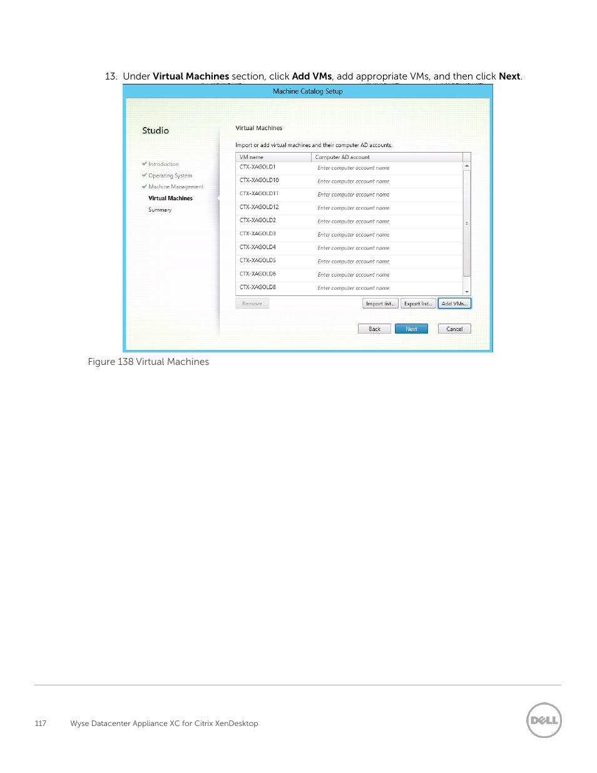Viewport: 597px width, 773px height.
Task: Open the Machine Management step
Action: [176, 187]
